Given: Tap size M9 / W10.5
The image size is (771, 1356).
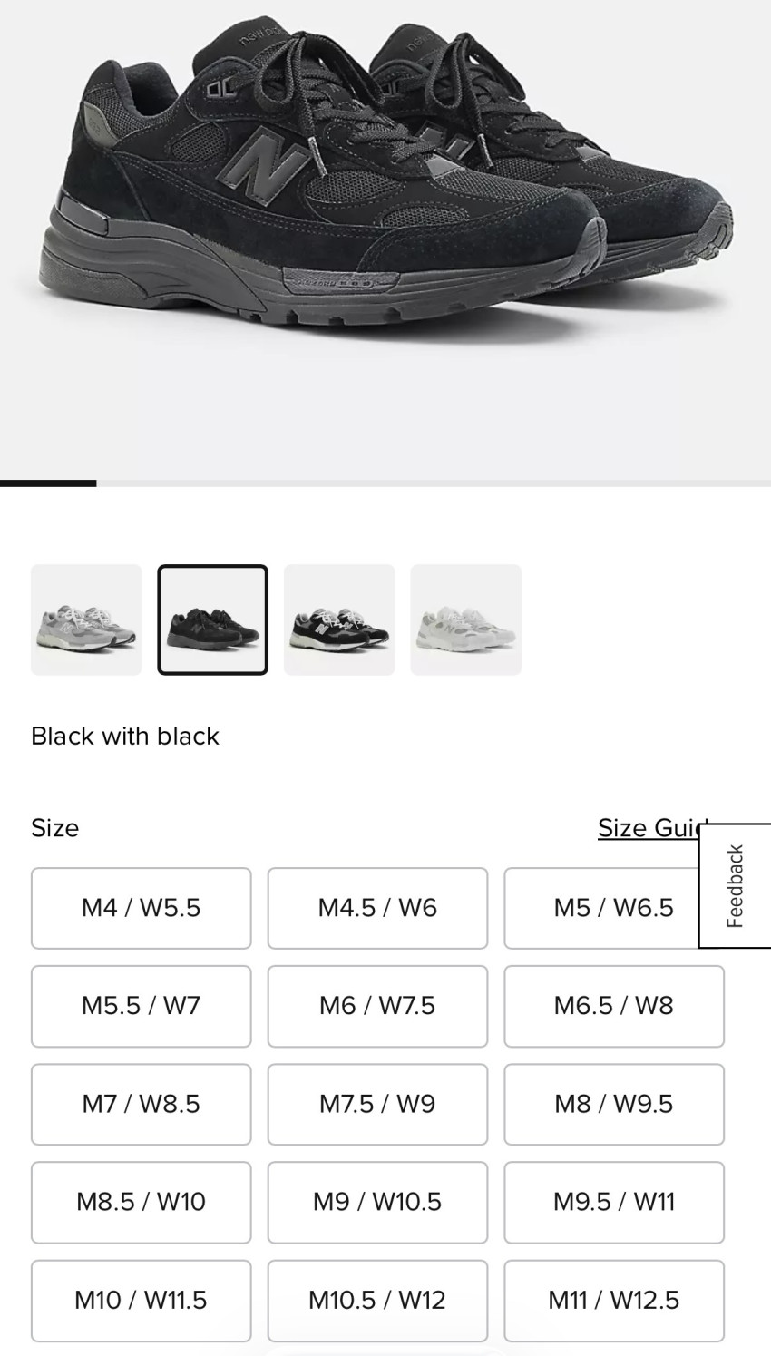Looking at the screenshot, I should click(x=377, y=1202).
